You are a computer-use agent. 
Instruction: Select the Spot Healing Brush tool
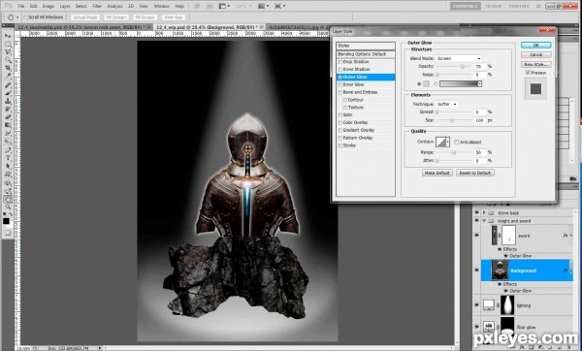point(8,85)
